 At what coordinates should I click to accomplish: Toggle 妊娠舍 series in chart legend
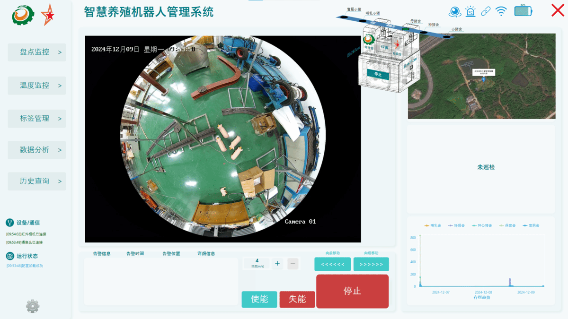(x=456, y=226)
